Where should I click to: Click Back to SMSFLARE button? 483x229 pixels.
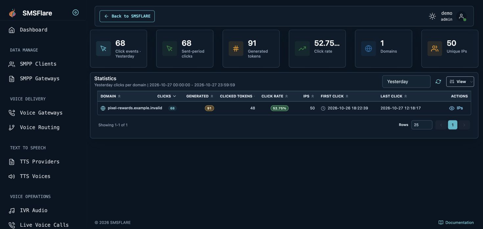click(127, 16)
